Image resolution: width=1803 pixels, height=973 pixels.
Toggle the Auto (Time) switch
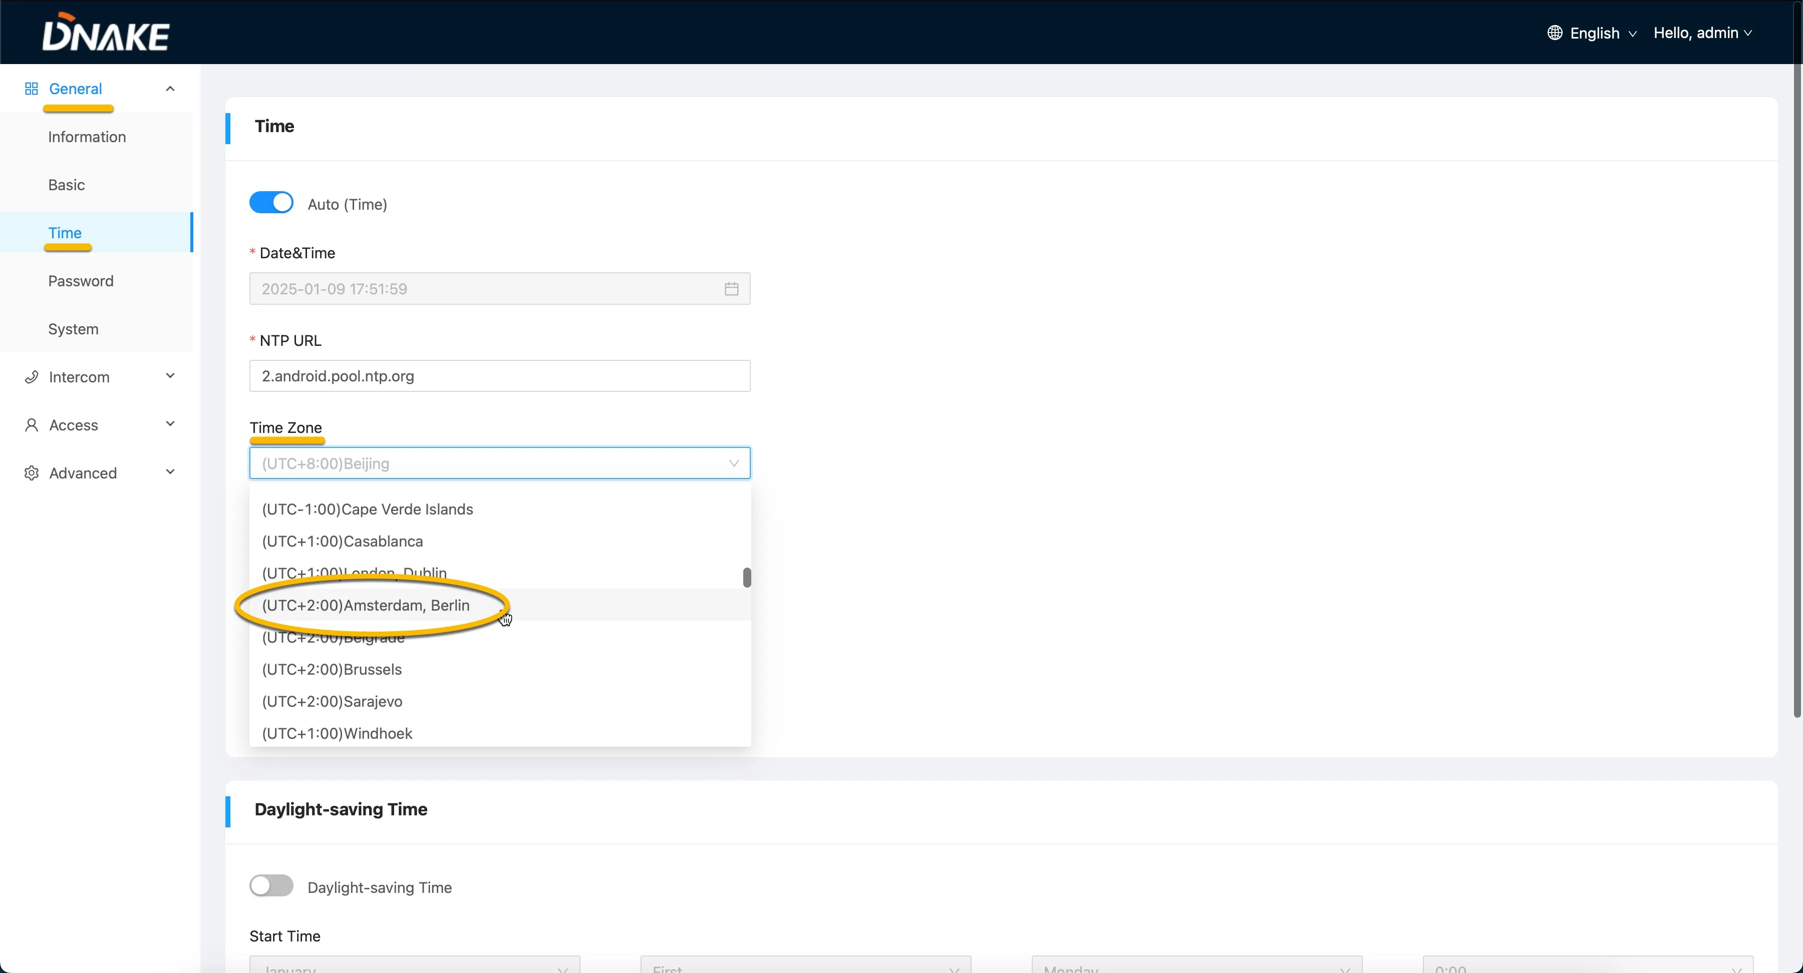pos(271,203)
